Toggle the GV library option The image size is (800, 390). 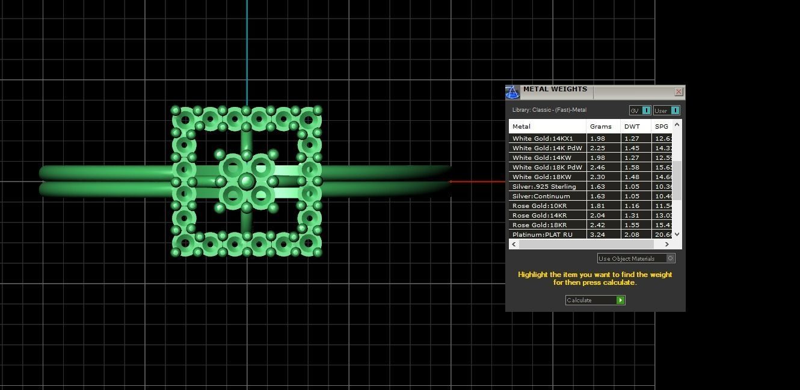640,111
